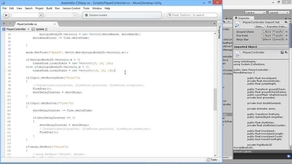This screenshot has height=164, width=292.
Task: Click the 'Solution loaded.' status text
Action: [98, 15]
